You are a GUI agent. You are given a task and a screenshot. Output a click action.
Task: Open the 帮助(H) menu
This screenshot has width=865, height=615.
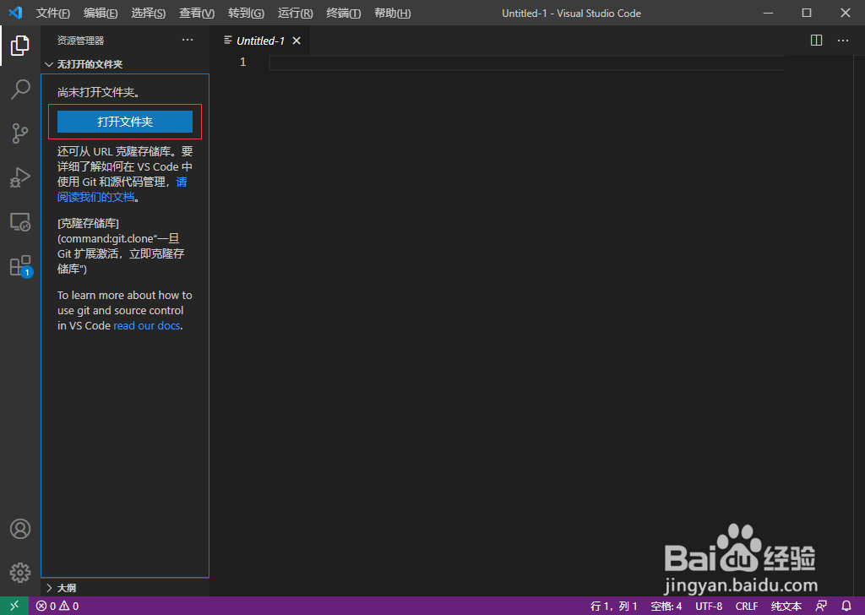point(393,13)
